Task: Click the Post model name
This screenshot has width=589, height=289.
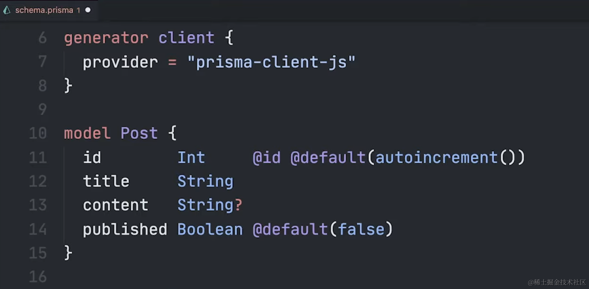Action: click(139, 133)
